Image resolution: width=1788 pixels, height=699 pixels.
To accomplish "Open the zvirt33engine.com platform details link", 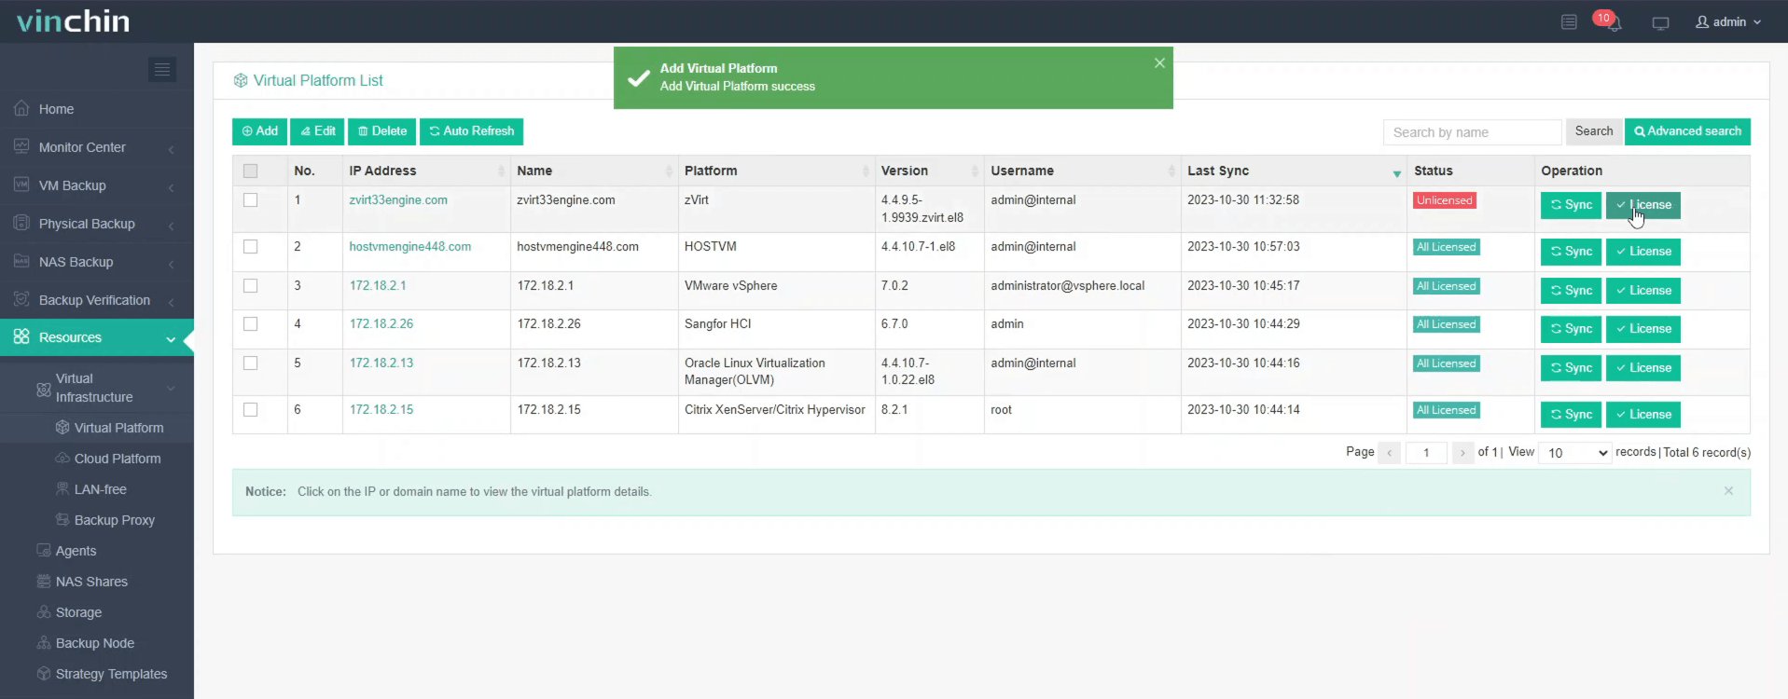I will tap(398, 200).
